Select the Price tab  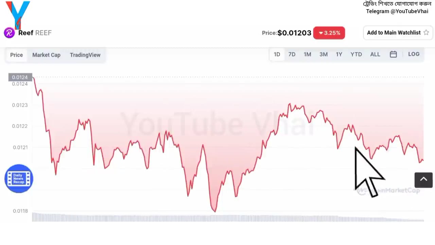(x=16, y=55)
